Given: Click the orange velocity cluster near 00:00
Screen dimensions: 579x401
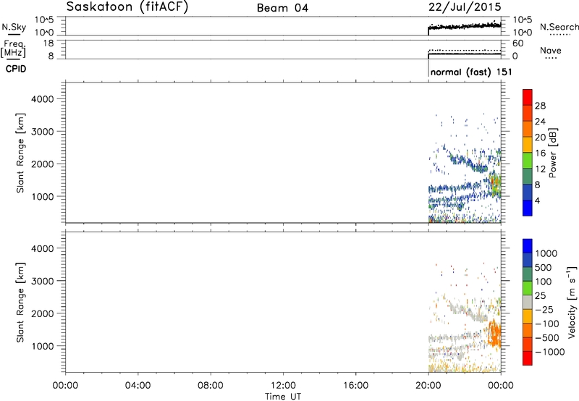Looking at the screenshot, I should click(x=494, y=334).
